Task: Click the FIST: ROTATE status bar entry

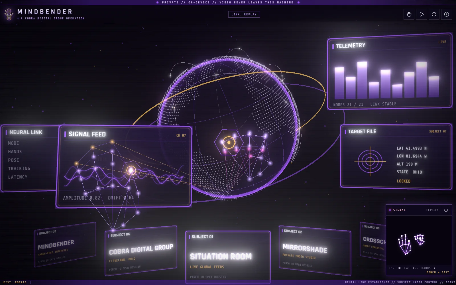Action: coord(15,282)
